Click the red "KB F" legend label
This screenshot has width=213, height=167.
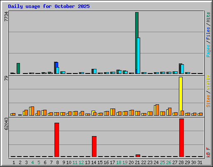click(x=208, y=152)
